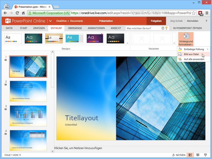This screenshot has width=212, height=159.
Task: Click the animation star under slide 4
Action: [6, 134]
